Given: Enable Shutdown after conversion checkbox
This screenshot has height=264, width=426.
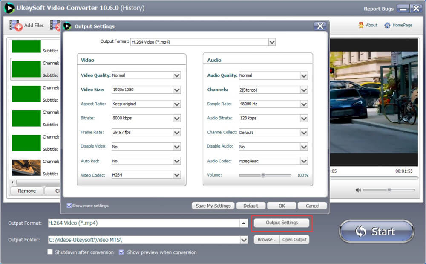Looking at the screenshot, I should 50,252.
